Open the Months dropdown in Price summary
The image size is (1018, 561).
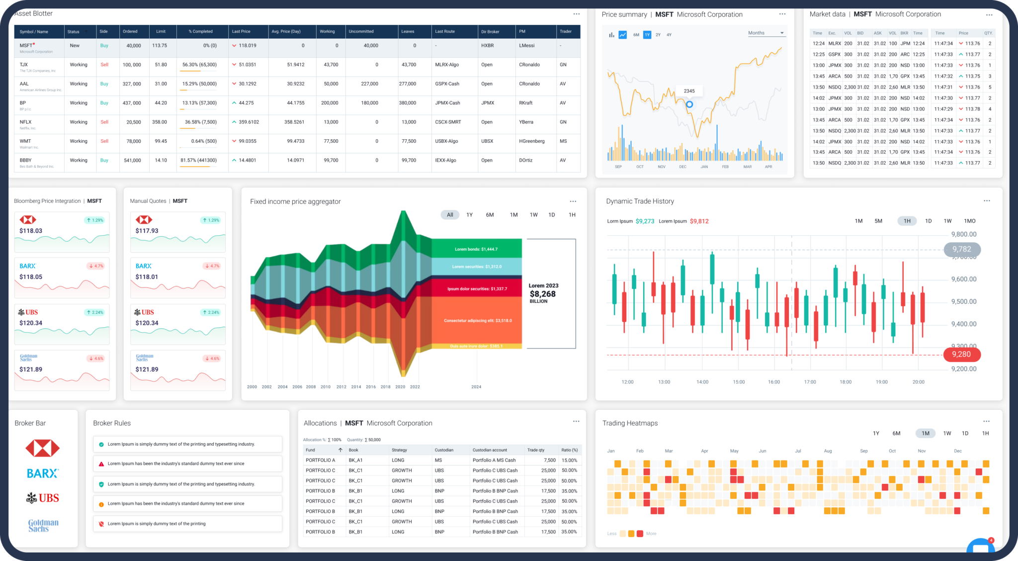point(766,33)
